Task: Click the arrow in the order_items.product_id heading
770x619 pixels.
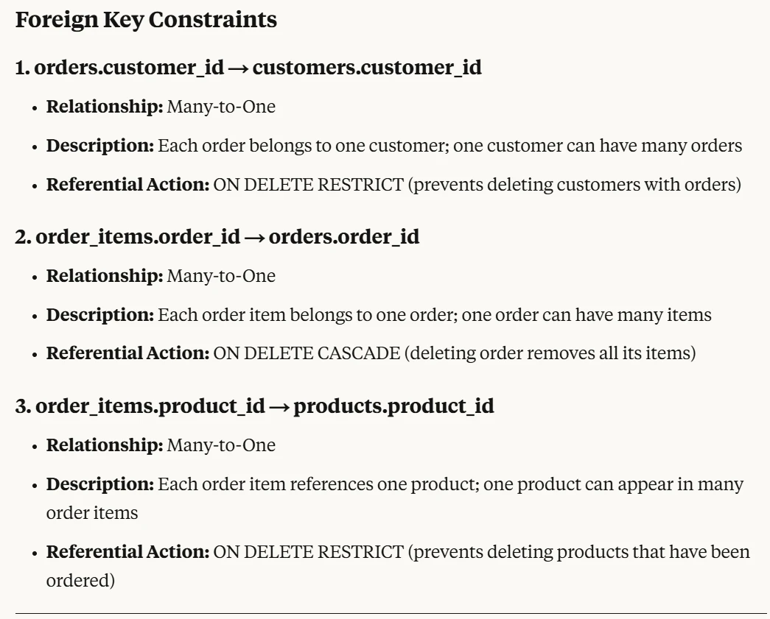Action: 279,407
